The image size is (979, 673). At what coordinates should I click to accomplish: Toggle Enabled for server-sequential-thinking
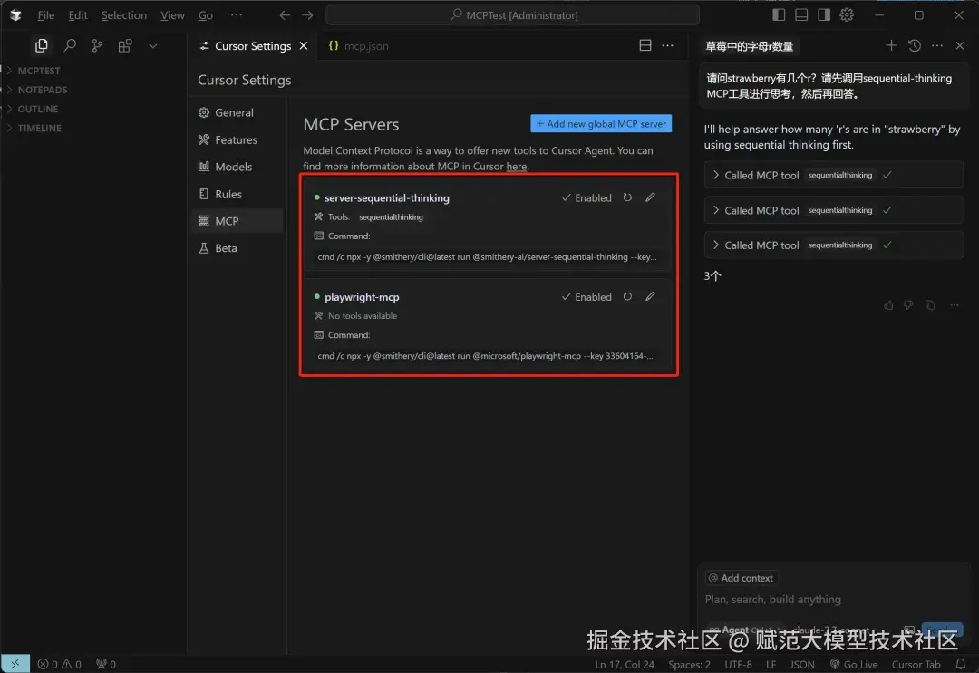pyautogui.click(x=586, y=197)
